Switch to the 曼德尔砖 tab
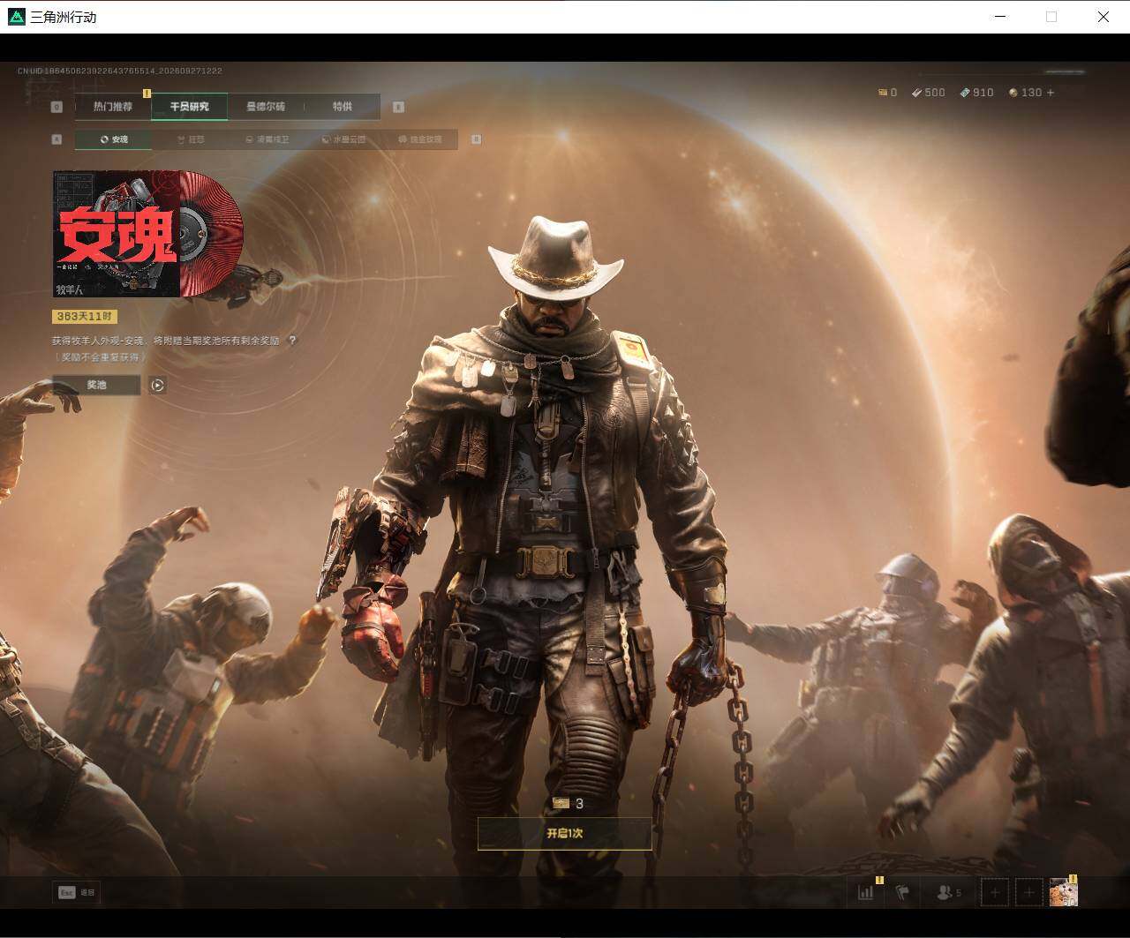Image resolution: width=1130 pixels, height=938 pixels. click(x=266, y=107)
